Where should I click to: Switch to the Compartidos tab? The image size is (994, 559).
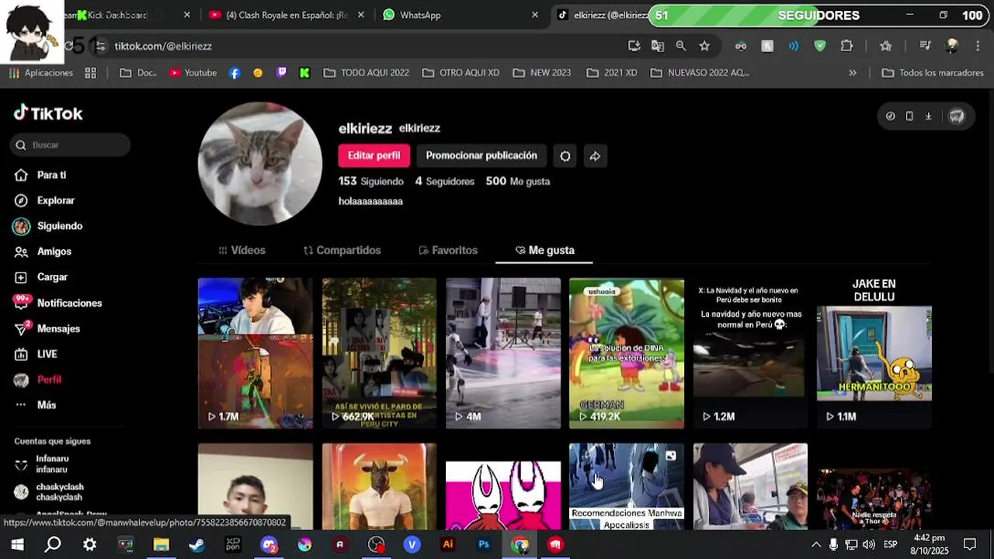click(x=342, y=250)
